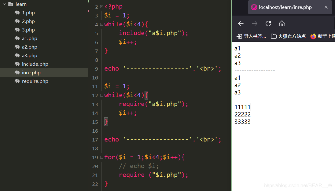Click the require ("$i.php") line 21

pos(154,175)
